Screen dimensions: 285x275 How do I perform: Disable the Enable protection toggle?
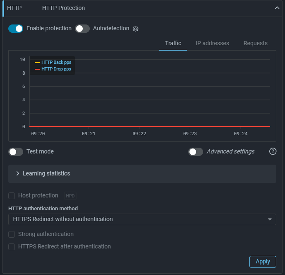point(16,29)
